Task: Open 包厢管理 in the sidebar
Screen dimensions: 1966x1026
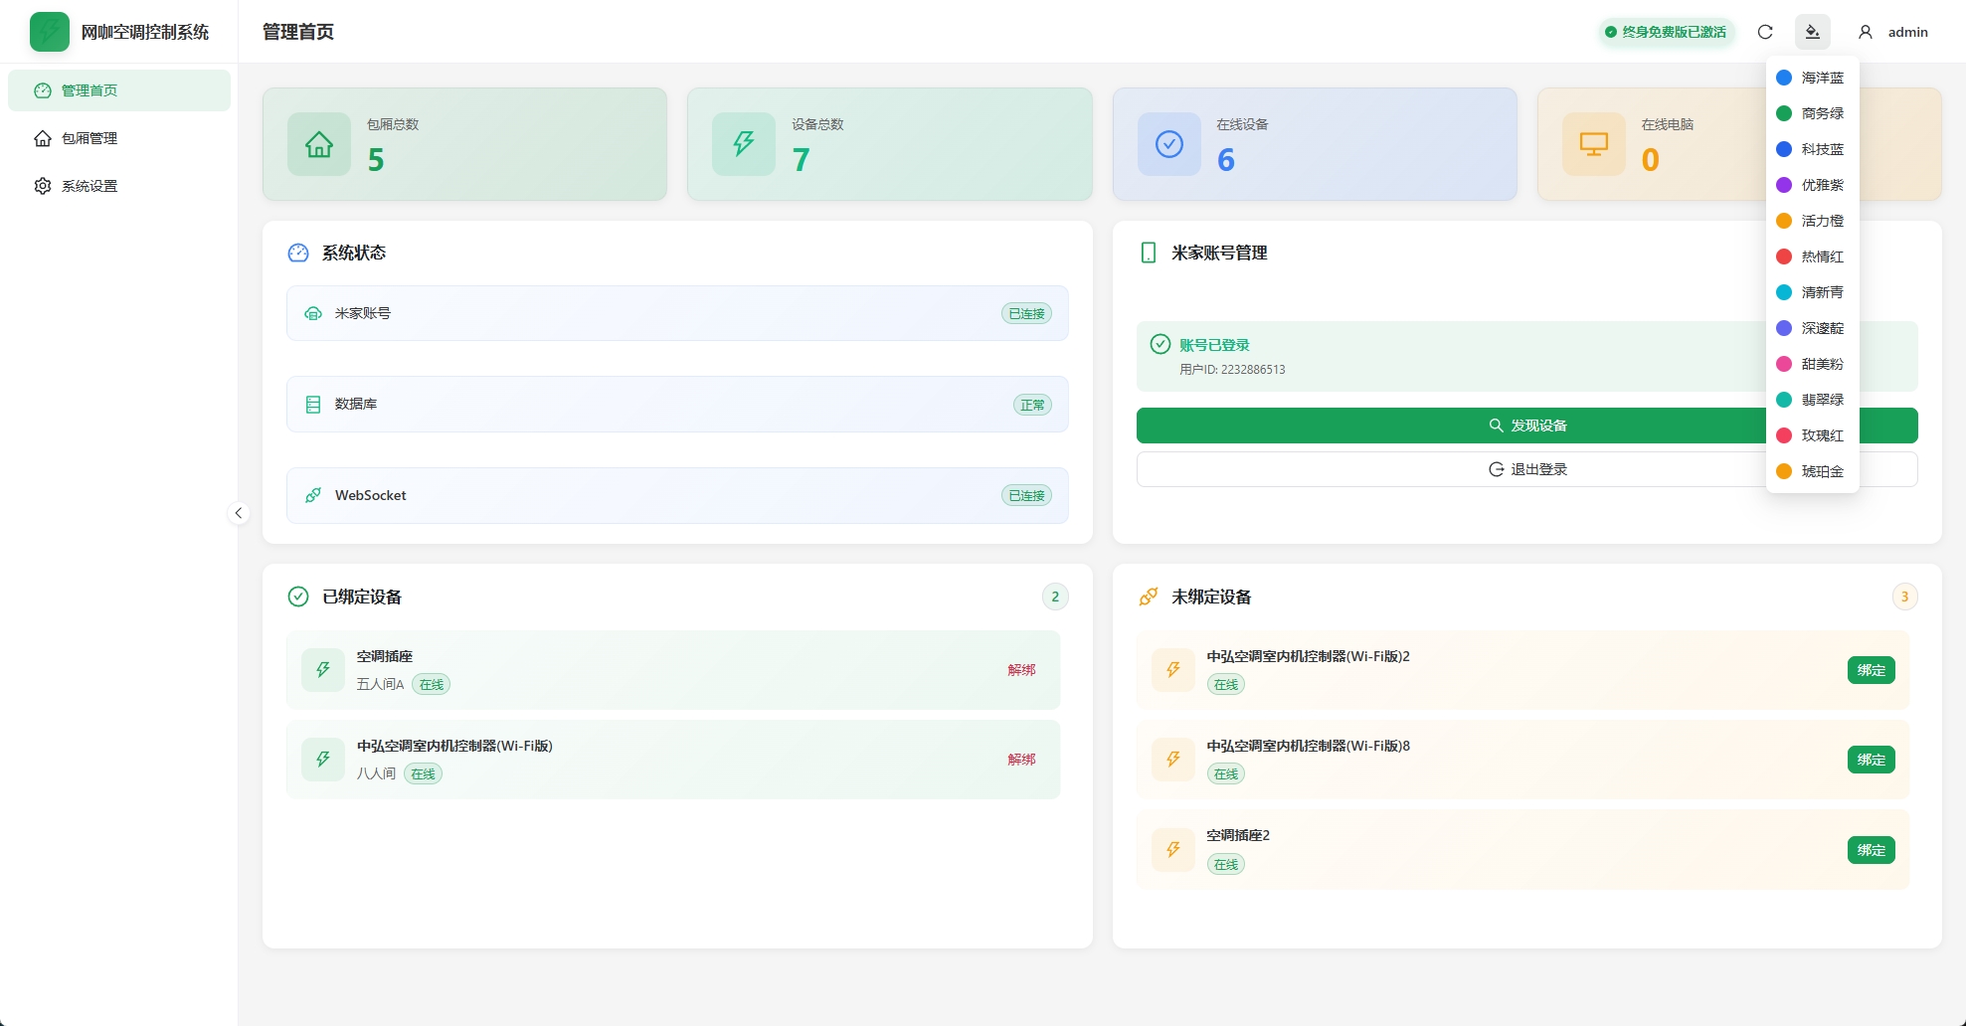Action: [89, 138]
